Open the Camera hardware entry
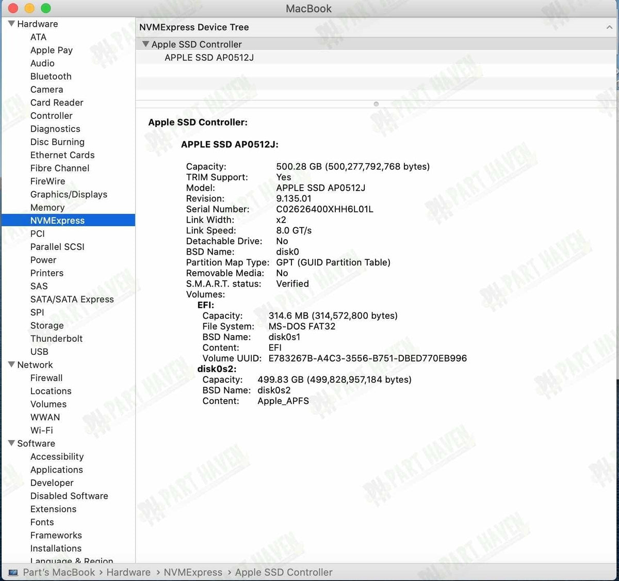This screenshot has height=581, width=619. 46,89
